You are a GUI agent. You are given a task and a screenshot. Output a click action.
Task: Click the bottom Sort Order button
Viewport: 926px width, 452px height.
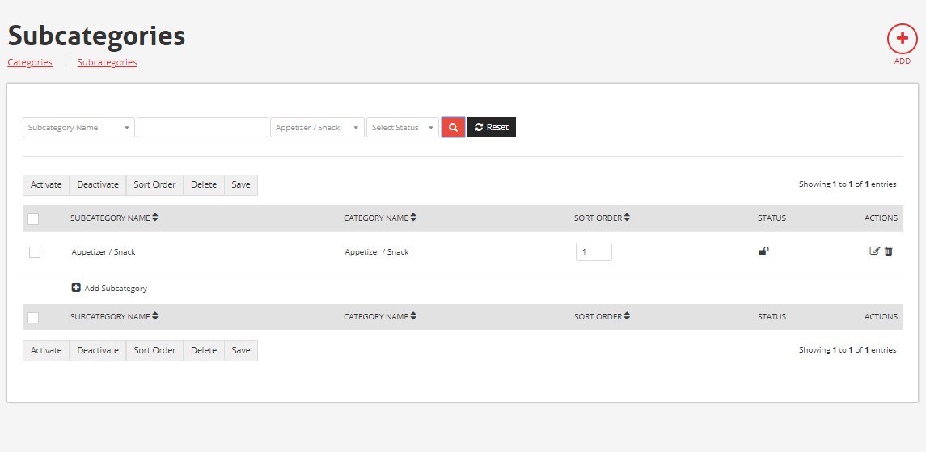154,350
